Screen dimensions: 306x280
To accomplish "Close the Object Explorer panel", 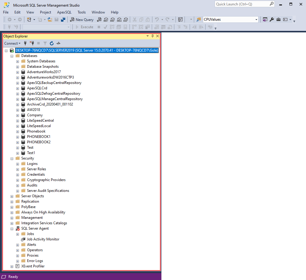I will point(158,36).
